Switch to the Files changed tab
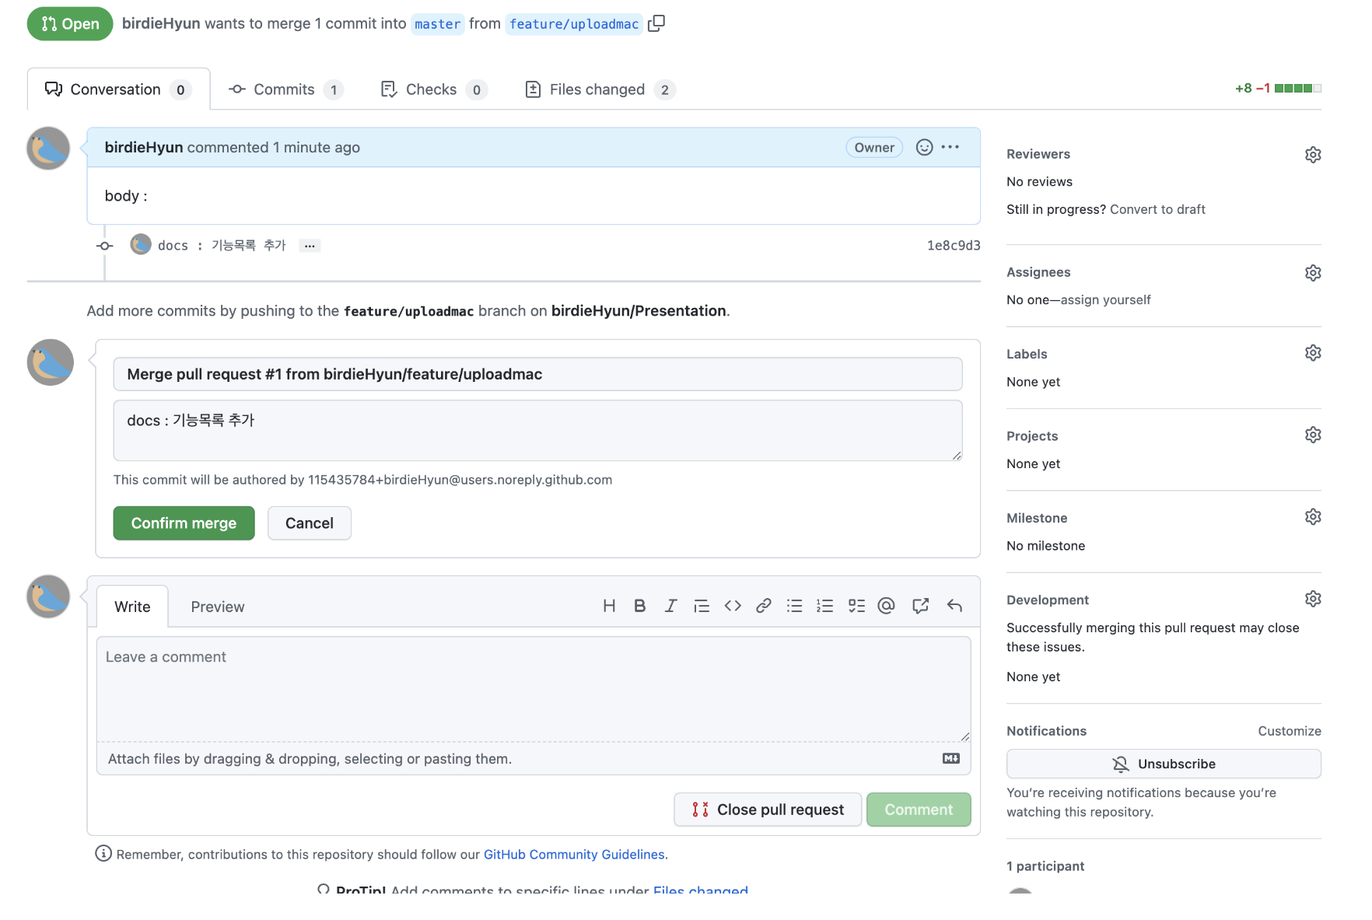1372x920 pixels. [x=597, y=89]
